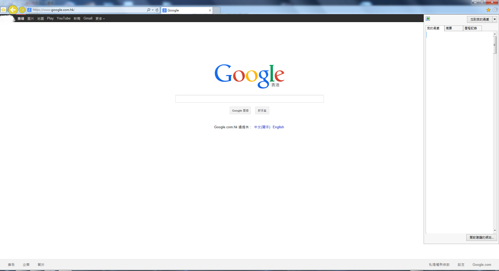Click the favorites panel scrollbar up arrow
Image resolution: width=499 pixels, height=271 pixels.
point(495,34)
